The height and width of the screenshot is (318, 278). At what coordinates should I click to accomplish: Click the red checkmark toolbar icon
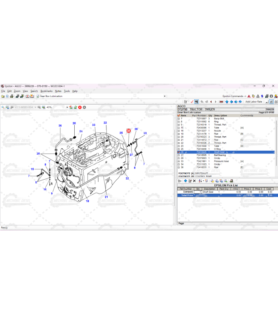(191, 102)
